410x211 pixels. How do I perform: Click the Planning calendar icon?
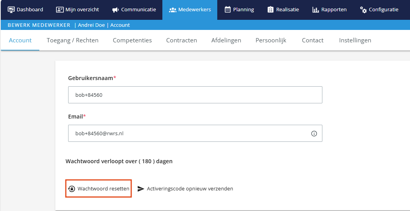(228, 10)
